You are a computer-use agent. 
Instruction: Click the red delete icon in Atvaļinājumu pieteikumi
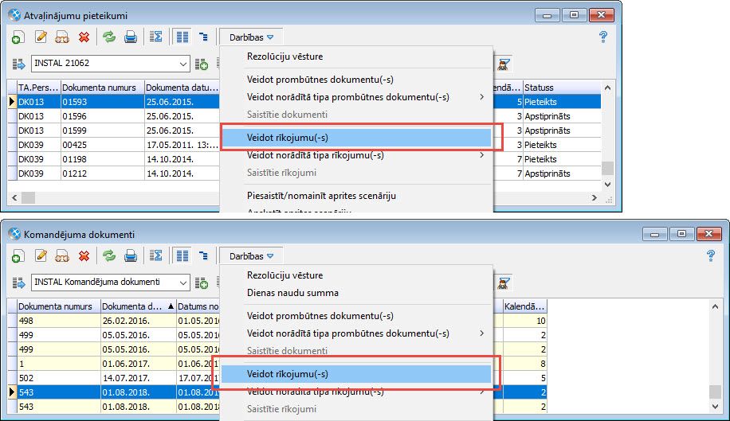click(x=84, y=37)
